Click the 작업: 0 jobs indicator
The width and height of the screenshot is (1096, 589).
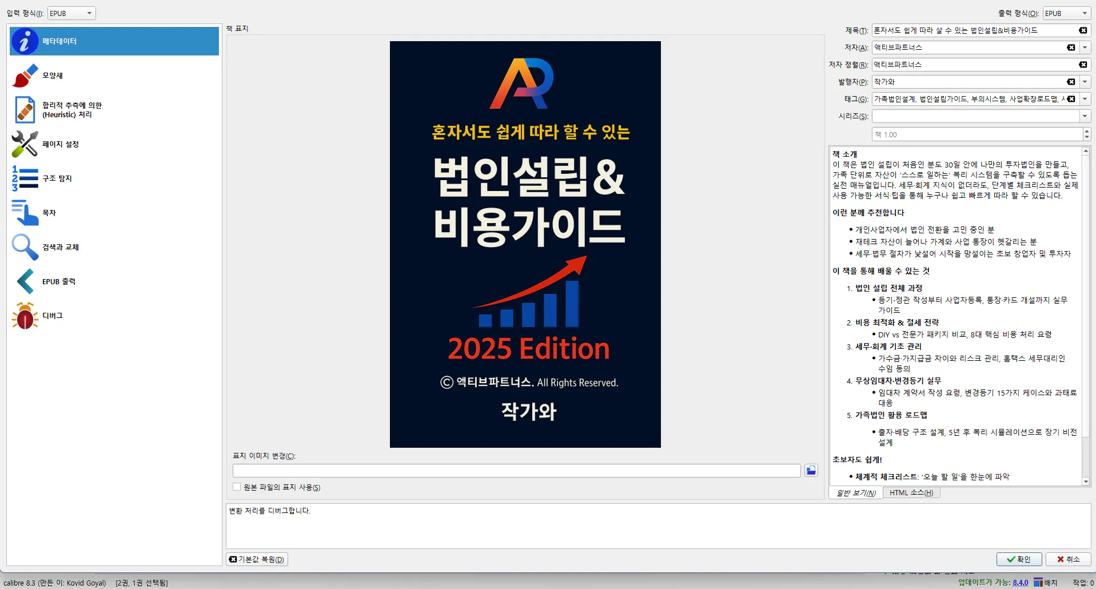click(x=1083, y=583)
